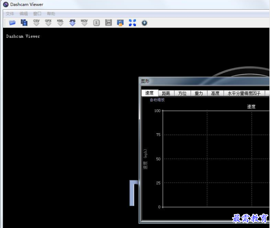
Task: Switch to the 方位 tab
Action: click(x=182, y=93)
